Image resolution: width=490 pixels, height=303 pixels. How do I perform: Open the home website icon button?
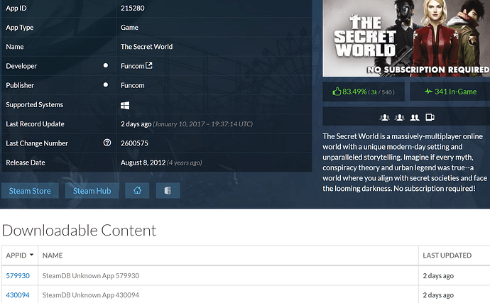click(137, 191)
